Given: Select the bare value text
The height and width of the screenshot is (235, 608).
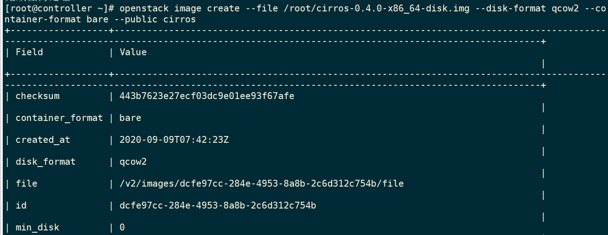Looking at the screenshot, I should (130, 118).
